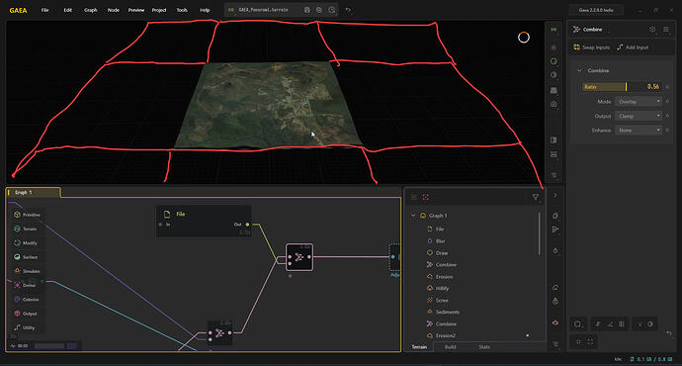
Task: Click the white ring compass in viewport
Action: (524, 38)
